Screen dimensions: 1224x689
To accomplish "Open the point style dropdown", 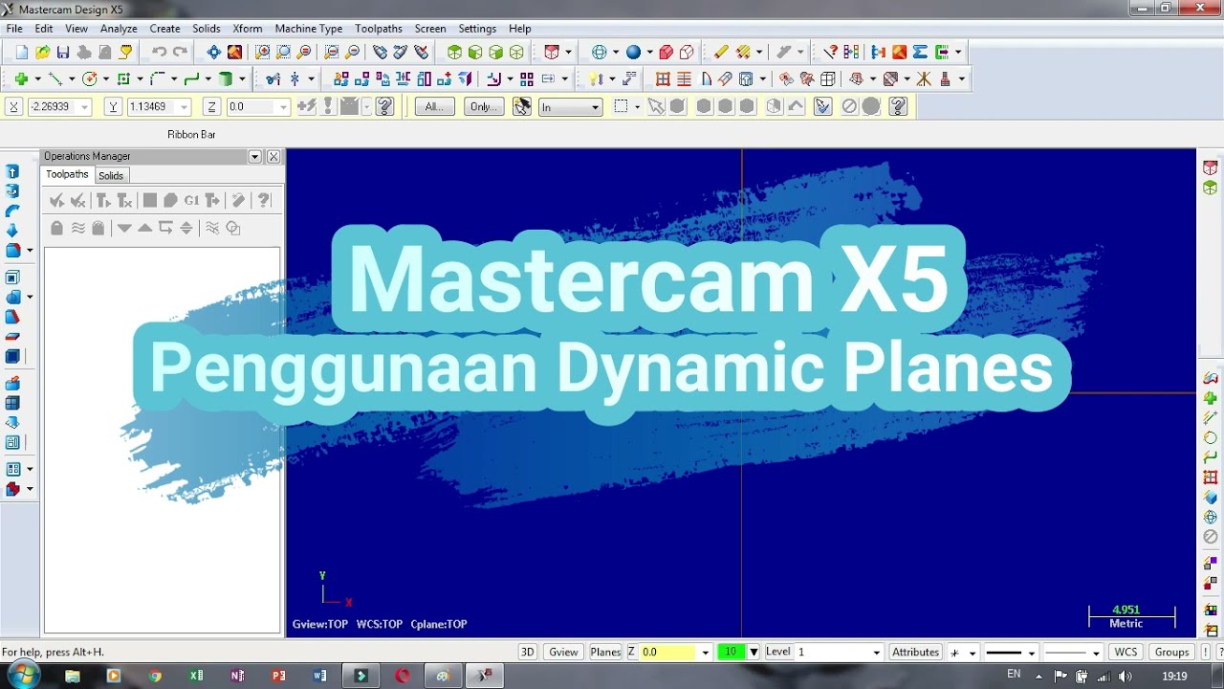I will [x=973, y=653].
